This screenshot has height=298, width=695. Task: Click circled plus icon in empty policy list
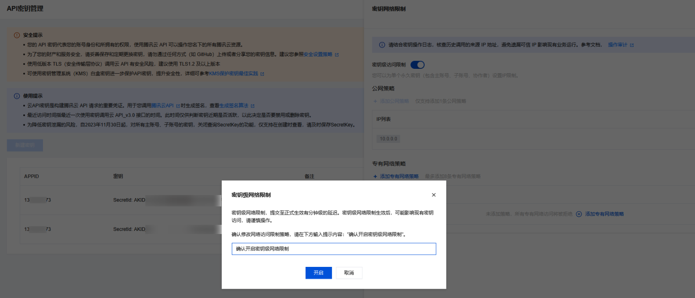[x=579, y=214]
